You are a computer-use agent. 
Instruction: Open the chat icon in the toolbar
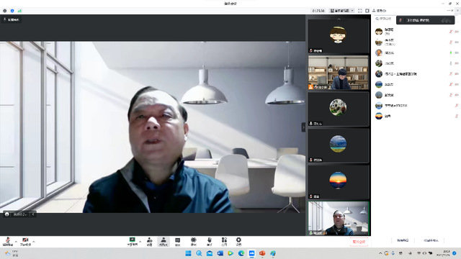(178, 242)
